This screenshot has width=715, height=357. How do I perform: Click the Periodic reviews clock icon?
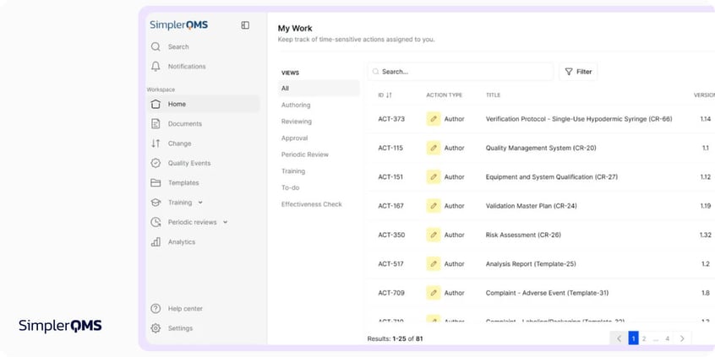click(x=156, y=222)
